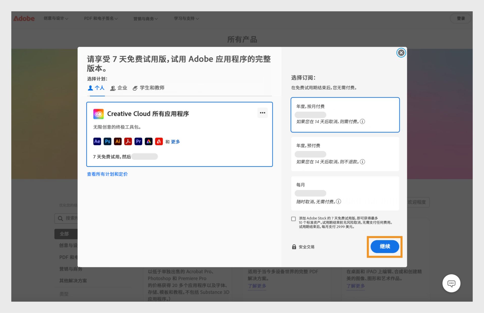Click the 更多 apps link
This screenshot has width=484, height=313.
click(x=175, y=142)
